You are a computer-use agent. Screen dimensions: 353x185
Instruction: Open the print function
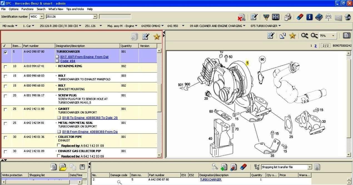[x=287, y=17]
